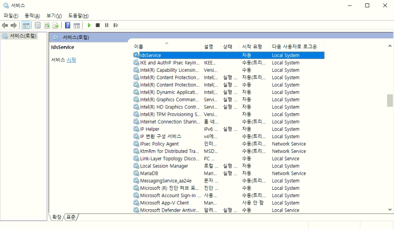Select Intel(R) Dynamic Application service row
Viewport: 394px width, 229px height.
coord(169,92)
